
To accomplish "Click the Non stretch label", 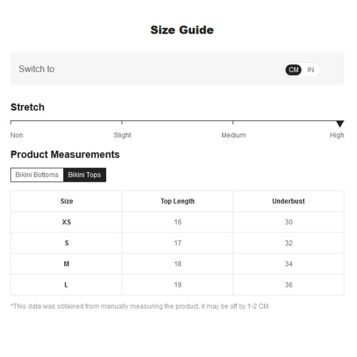I will (x=17, y=135).
